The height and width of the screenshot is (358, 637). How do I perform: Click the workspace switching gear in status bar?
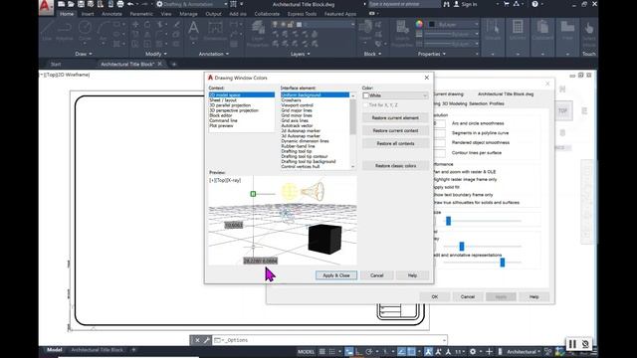click(473, 351)
